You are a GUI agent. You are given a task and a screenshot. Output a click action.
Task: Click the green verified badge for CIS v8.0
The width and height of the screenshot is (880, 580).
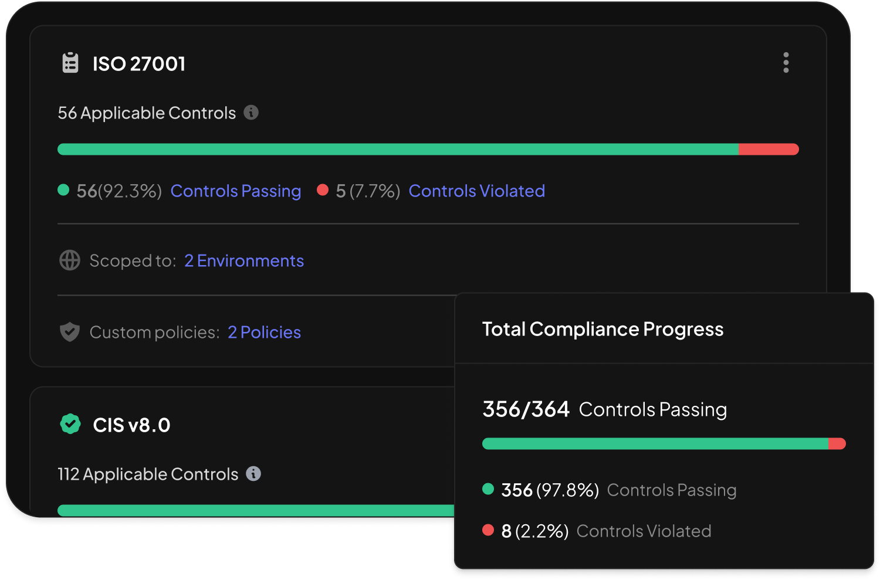pyautogui.click(x=70, y=424)
